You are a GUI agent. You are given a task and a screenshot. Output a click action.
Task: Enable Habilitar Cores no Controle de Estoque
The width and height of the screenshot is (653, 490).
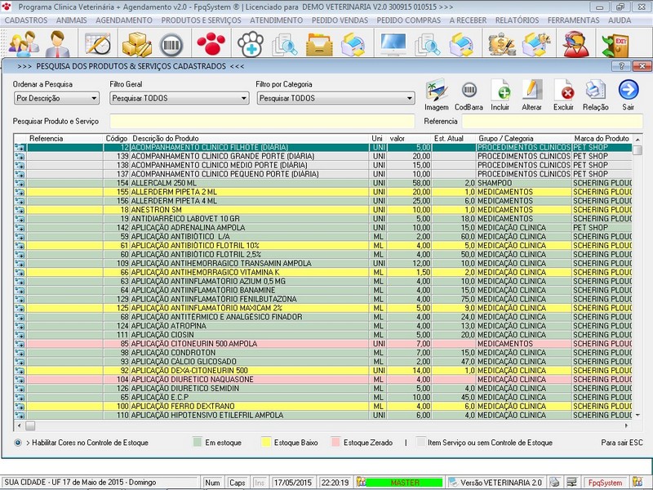click(18, 443)
